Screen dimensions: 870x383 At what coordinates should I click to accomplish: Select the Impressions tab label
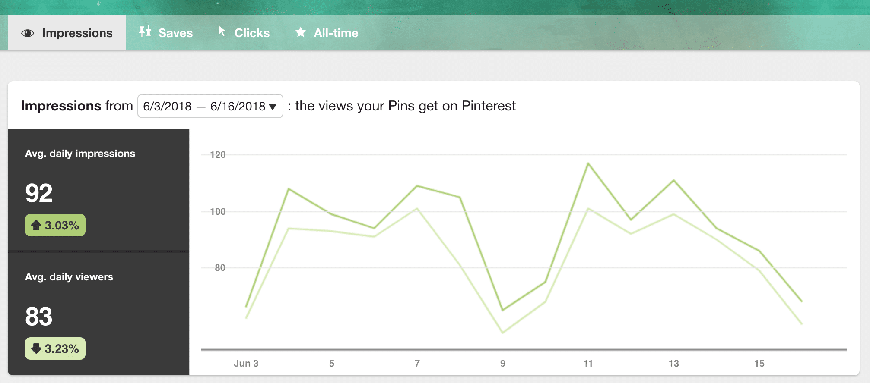(77, 33)
